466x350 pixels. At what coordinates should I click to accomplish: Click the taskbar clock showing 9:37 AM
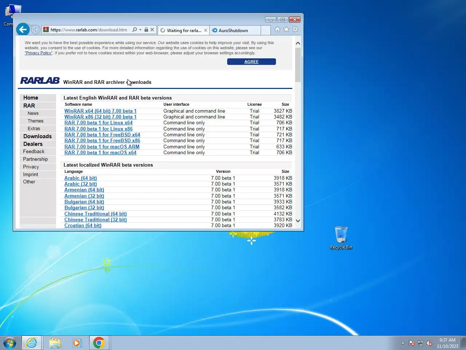coord(447,343)
